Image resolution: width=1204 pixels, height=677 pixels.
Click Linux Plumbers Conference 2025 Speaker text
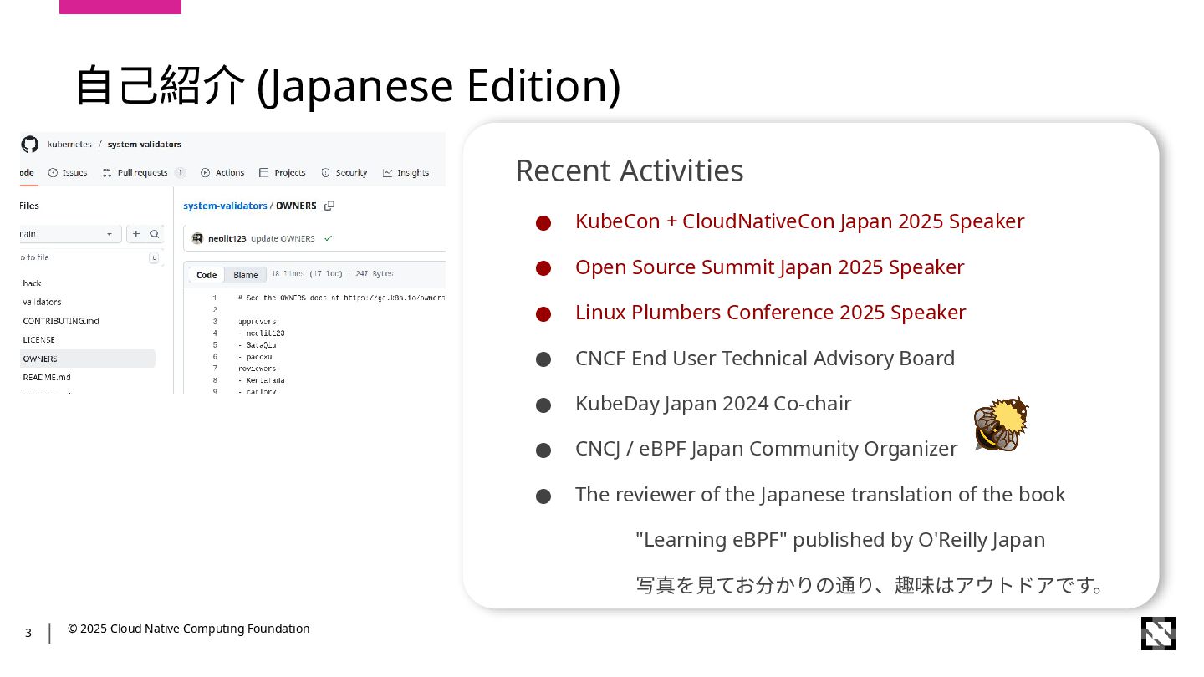pos(770,313)
